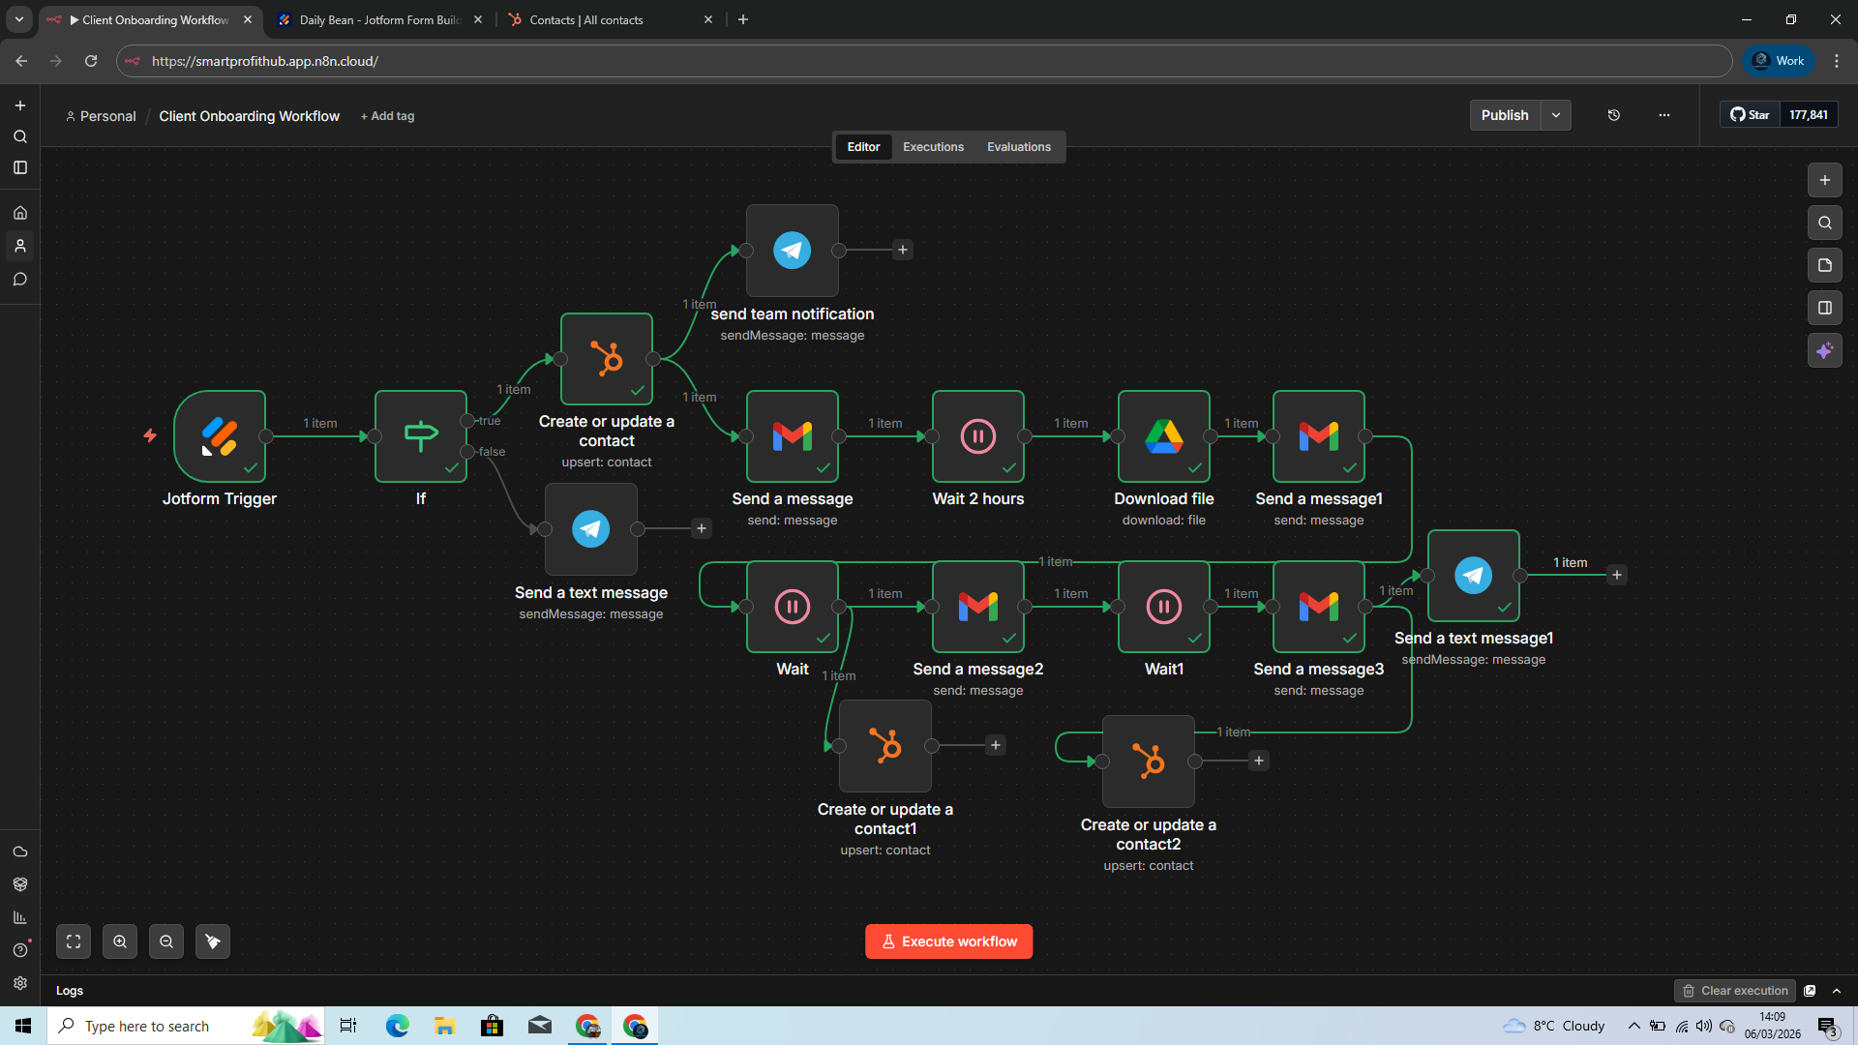Open workflow search in the right sidebar
This screenshot has width=1858, height=1045.
tap(1825, 223)
